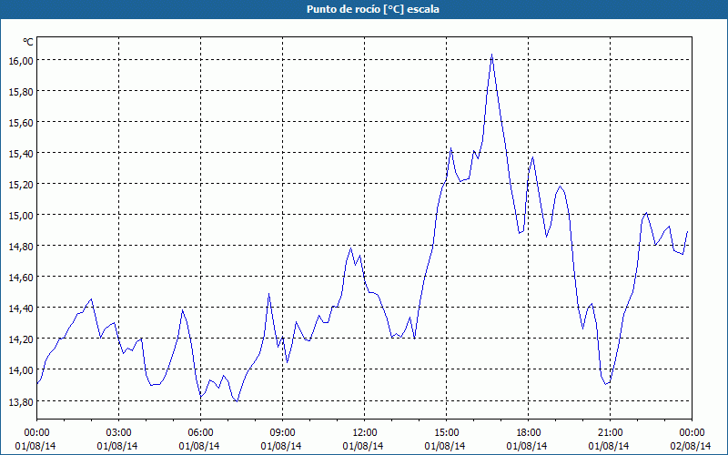Viewport: 728px width, 455px height.
Task: Select the 14,80 y-axis value
Action: (21, 246)
